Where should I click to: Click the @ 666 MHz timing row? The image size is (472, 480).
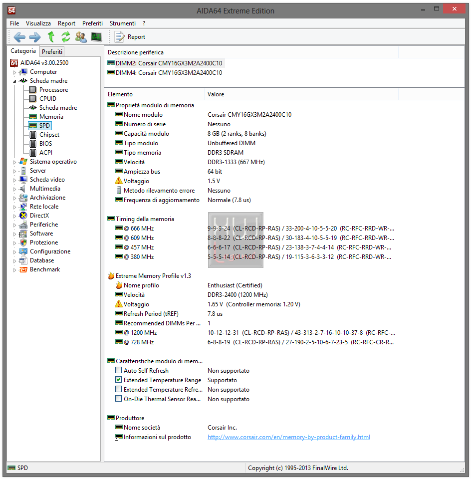254,229
